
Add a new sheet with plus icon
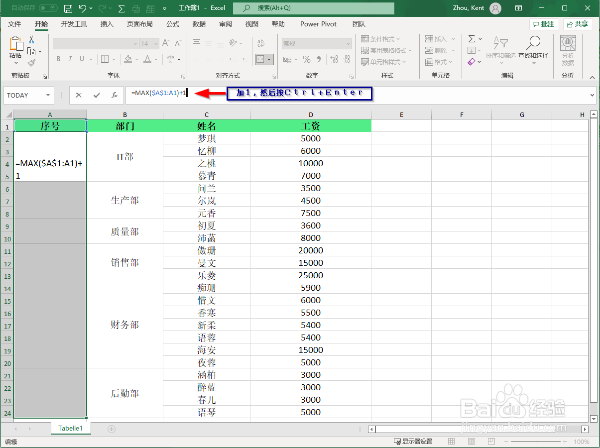[x=112, y=429]
